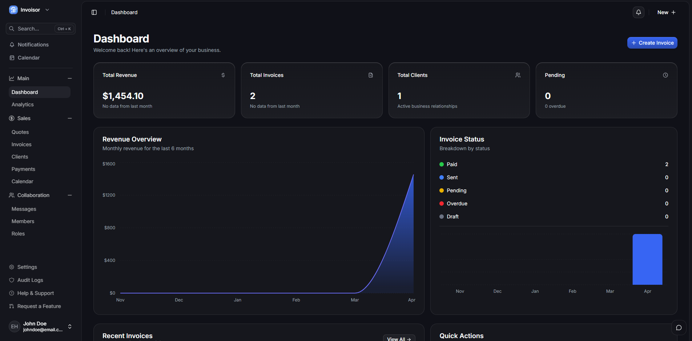Viewport: 692px width, 341px height.
Task: Collapse the Main section
Action: (70, 78)
